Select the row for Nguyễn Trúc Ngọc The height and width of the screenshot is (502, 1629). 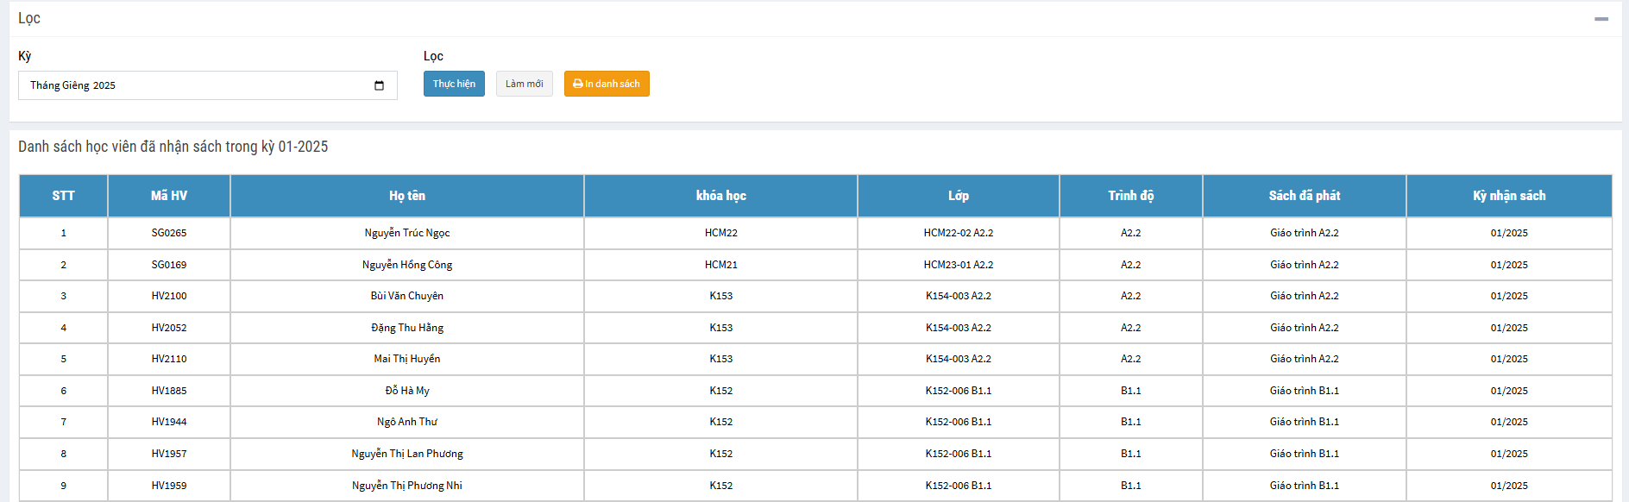pos(406,233)
